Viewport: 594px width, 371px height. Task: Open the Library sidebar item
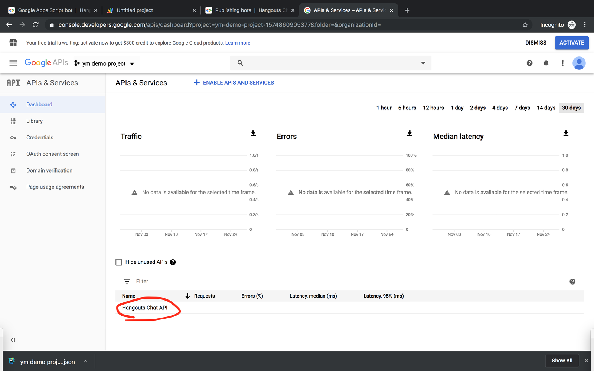click(53, 121)
